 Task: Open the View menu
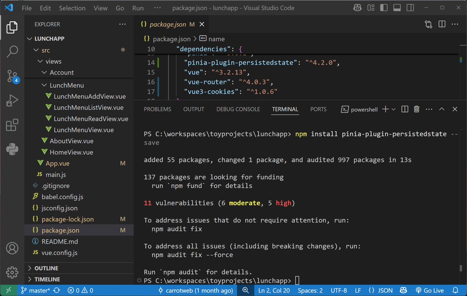click(100, 8)
